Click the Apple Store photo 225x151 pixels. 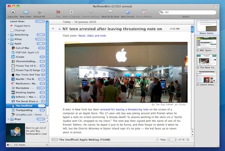point(126,72)
